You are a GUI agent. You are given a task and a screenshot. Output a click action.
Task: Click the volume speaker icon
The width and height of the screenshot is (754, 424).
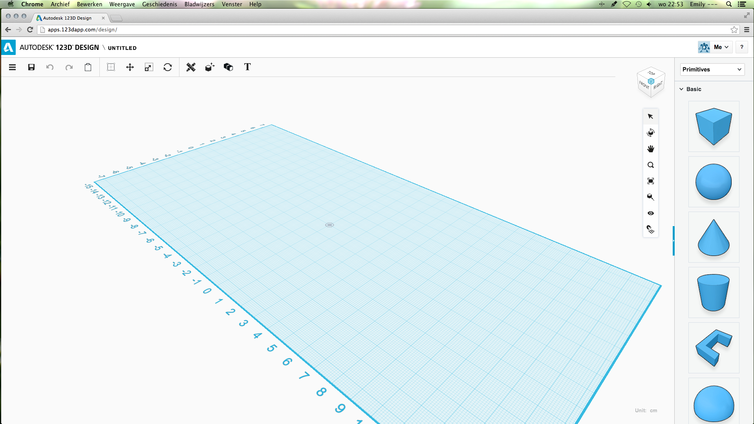coord(649,4)
